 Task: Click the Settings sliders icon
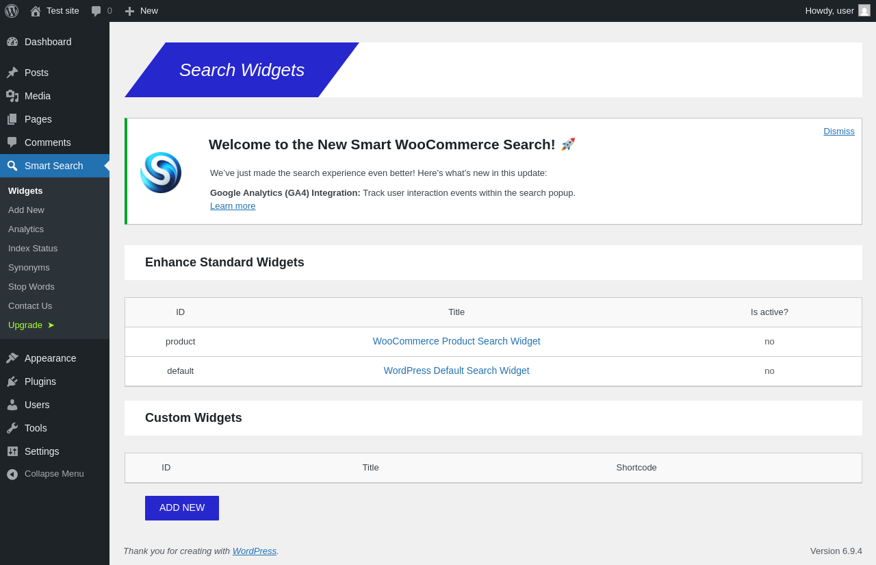[x=12, y=451]
